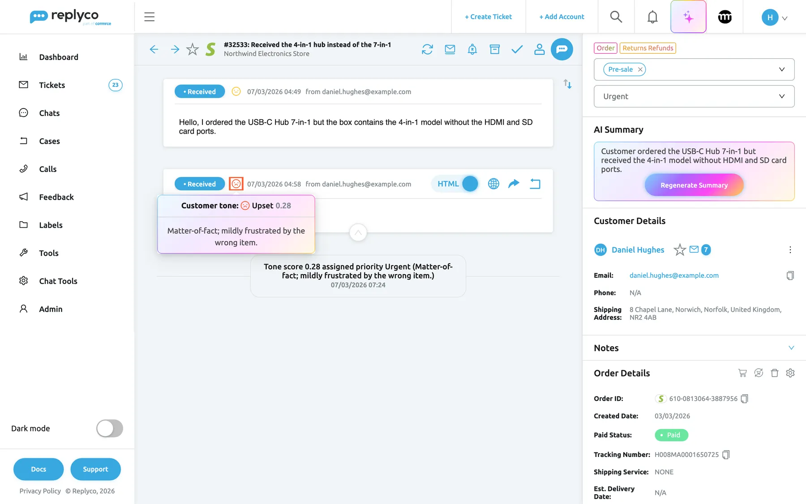
Task: Open the notifications bell
Action: tap(652, 17)
